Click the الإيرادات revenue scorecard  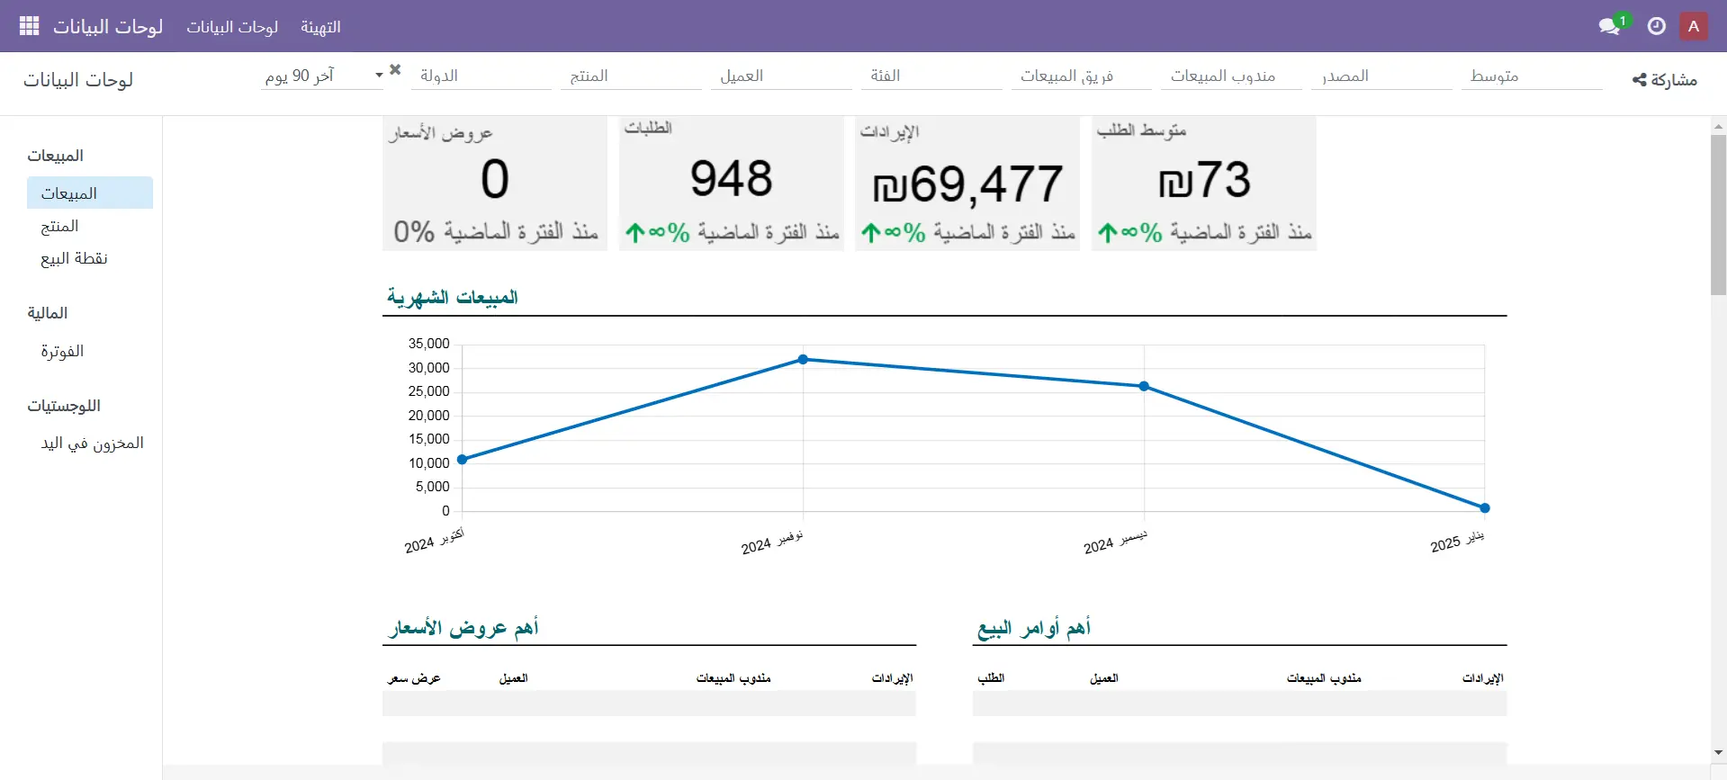[x=967, y=184]
